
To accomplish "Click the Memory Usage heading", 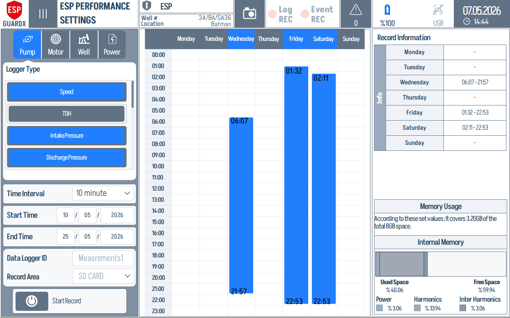I will [x=441, y=207].
